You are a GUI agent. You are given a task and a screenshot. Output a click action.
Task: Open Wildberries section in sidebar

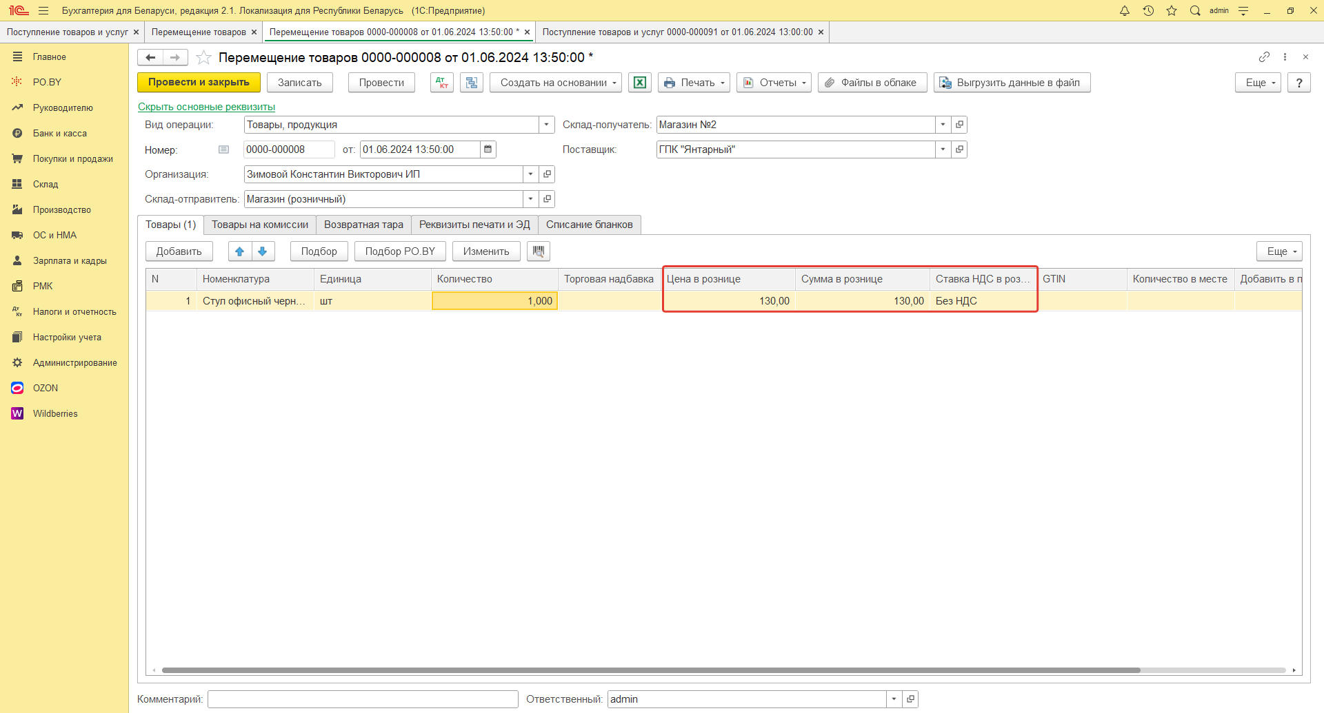click(x=55, y=413)
